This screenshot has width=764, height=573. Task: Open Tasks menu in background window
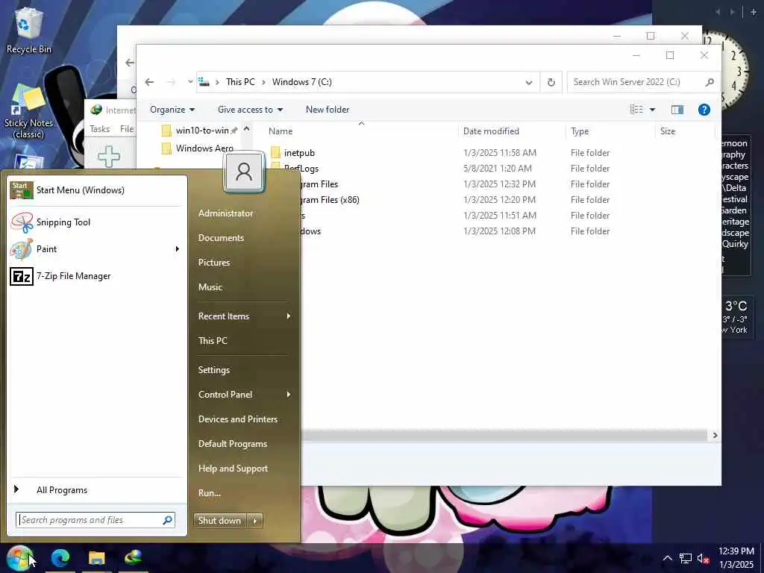pyautogui.click(x=99, y=128)
